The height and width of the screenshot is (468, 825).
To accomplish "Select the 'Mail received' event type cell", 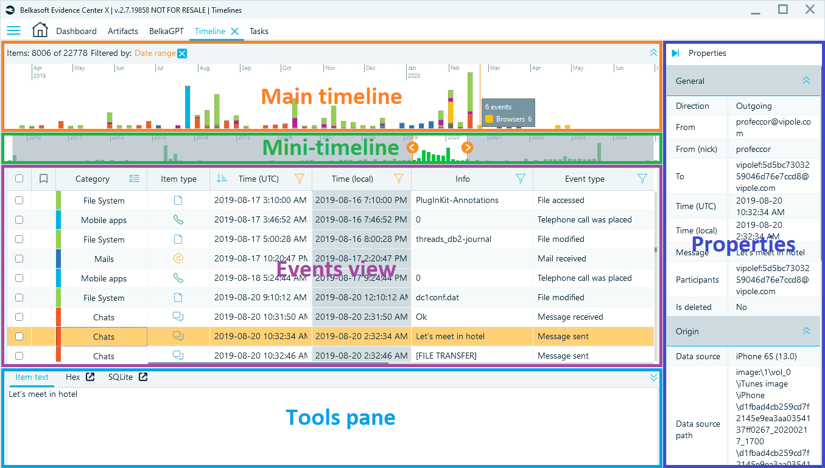I will [561, 259].
